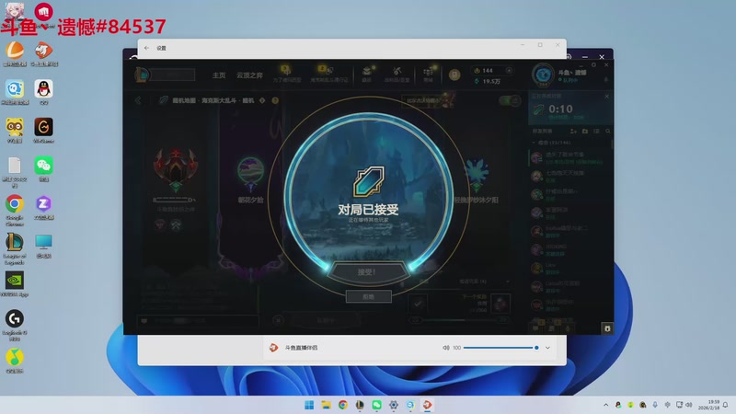Open the blank document file on desktop

click(15, 172)
